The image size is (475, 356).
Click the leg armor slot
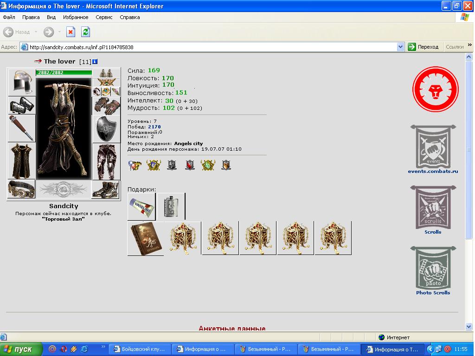(x=106, y=162)
